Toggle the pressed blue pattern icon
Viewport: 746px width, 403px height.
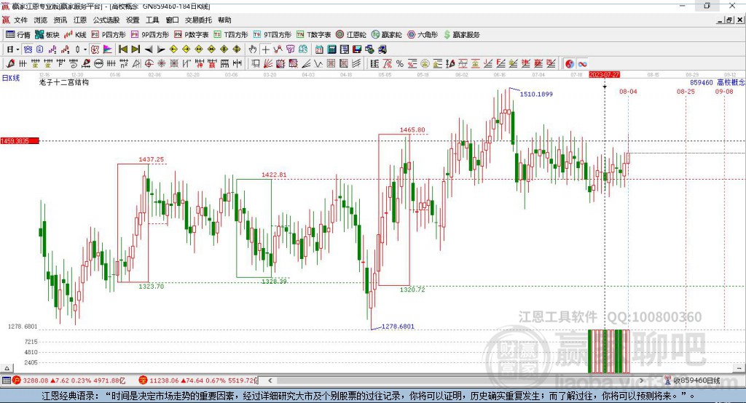(x=28, y=49)
